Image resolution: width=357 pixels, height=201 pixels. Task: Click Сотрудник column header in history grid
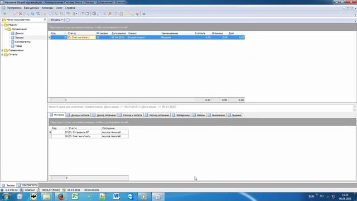pos(115,128)
